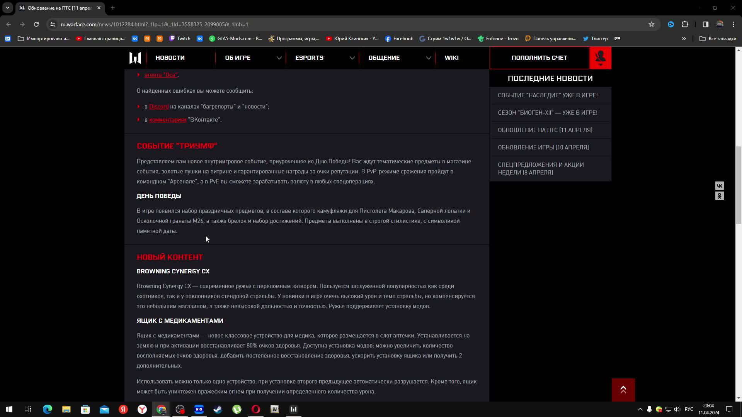742x417 pixels.
Task: Expand the ОБ ИГРЕ dropdown menu
Action: click(279, 58)
